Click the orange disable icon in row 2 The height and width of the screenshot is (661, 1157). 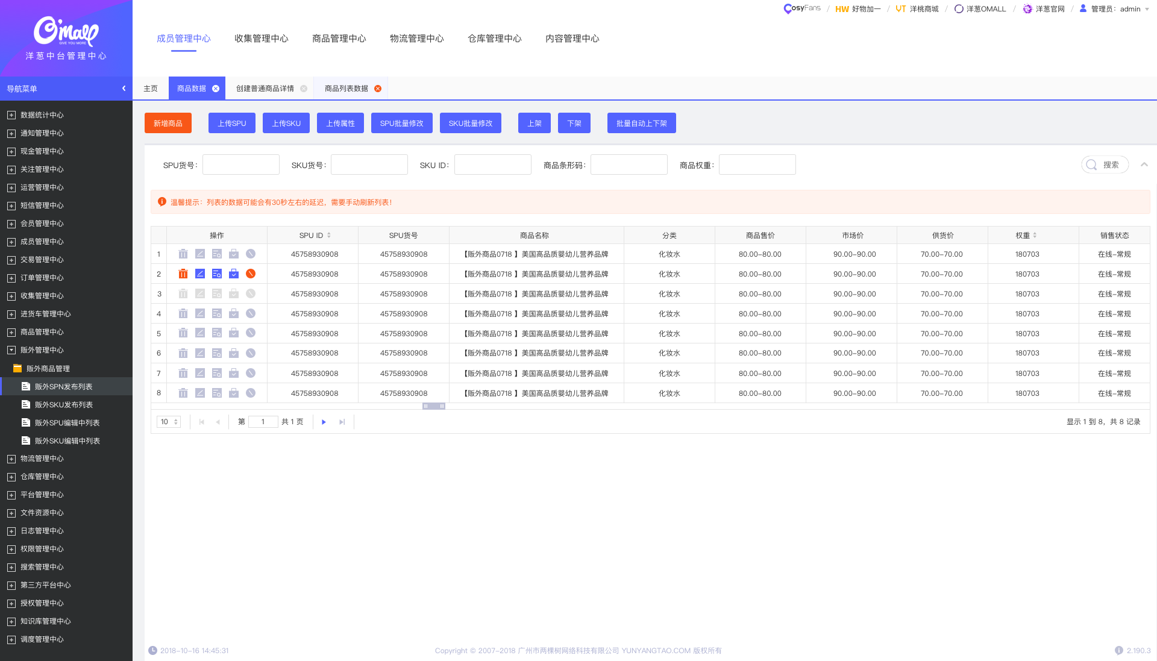(251, 274)
